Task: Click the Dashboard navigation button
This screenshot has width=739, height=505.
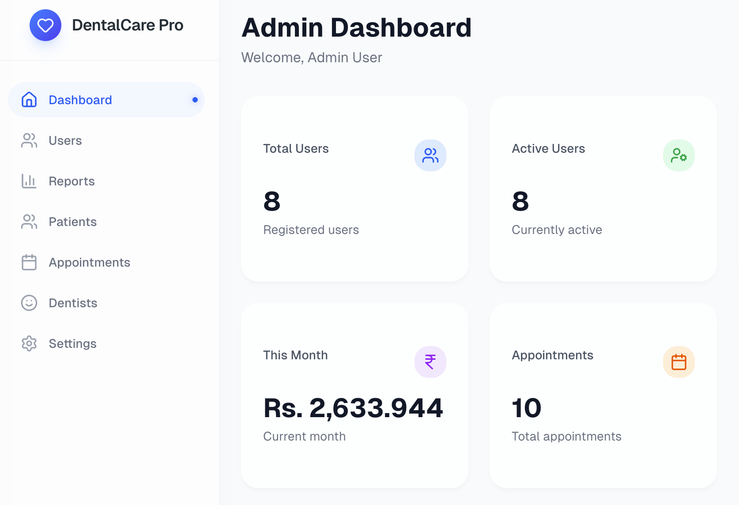Action: tap(80, 100)
